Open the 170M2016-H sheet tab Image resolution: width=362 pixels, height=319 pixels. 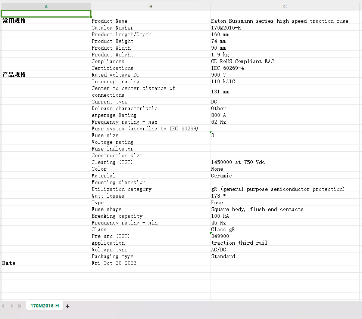point(44,306)
